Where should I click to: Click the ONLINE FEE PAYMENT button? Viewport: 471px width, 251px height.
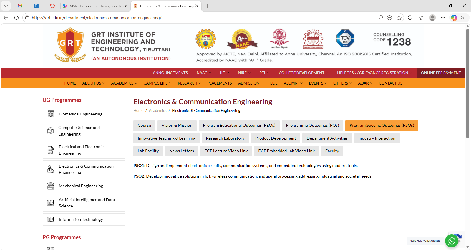point(441,73)
